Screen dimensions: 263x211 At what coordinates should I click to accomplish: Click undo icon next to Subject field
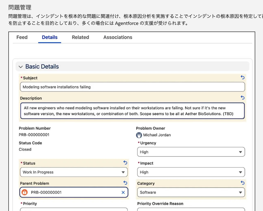pos(243,78)
